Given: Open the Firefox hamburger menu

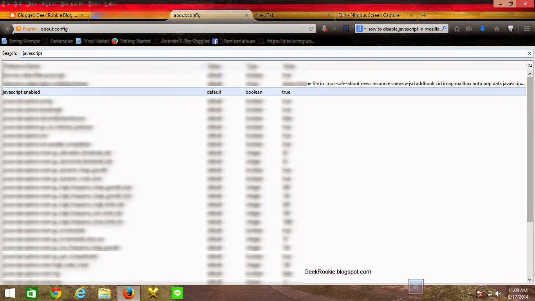Looking at the screenshot, I should click(x=526, y=29).
